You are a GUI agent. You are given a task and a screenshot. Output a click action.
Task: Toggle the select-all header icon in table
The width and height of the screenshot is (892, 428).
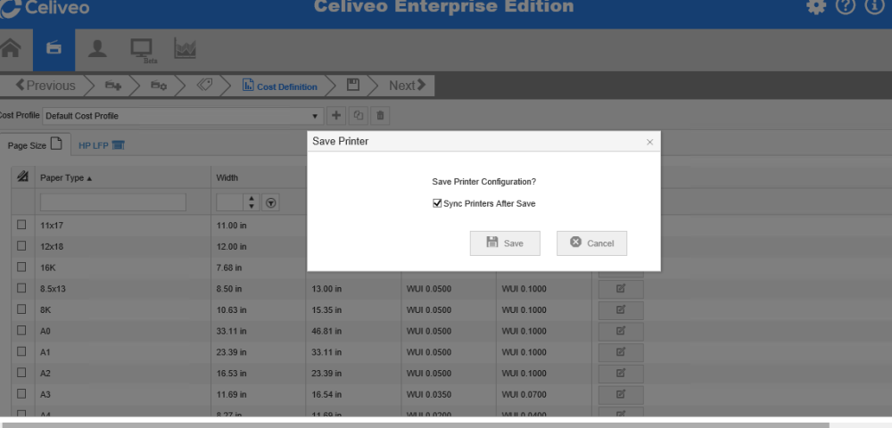point(23,177)
